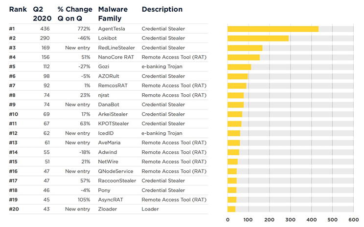Select NanoCore RAT in the table
Screen dimensions: 364x227
click(x=116, y=57)
